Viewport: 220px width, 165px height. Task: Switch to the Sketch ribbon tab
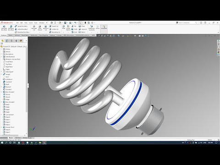coord(11,35)
